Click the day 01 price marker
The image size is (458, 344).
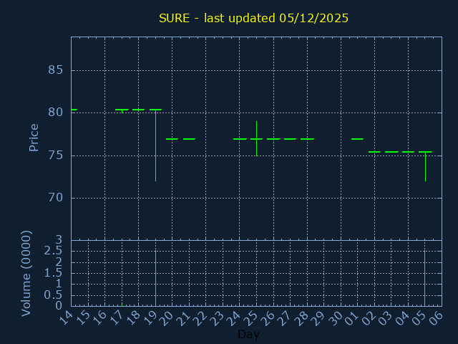tap(357, 139)
